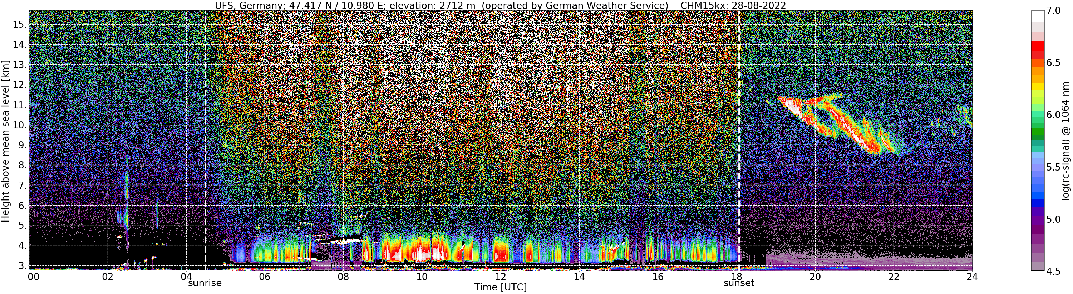This screenshot has height=294, width=1073.
Task: Click the y-axis tick label '14.'
Action: pos(19,45)
